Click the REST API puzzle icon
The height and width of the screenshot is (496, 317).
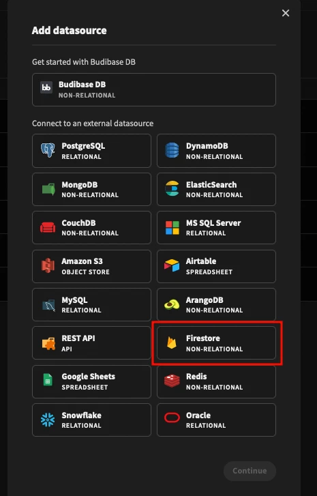[48, 344]
